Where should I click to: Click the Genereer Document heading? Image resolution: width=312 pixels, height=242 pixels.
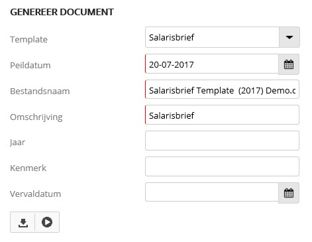point(62,12)
